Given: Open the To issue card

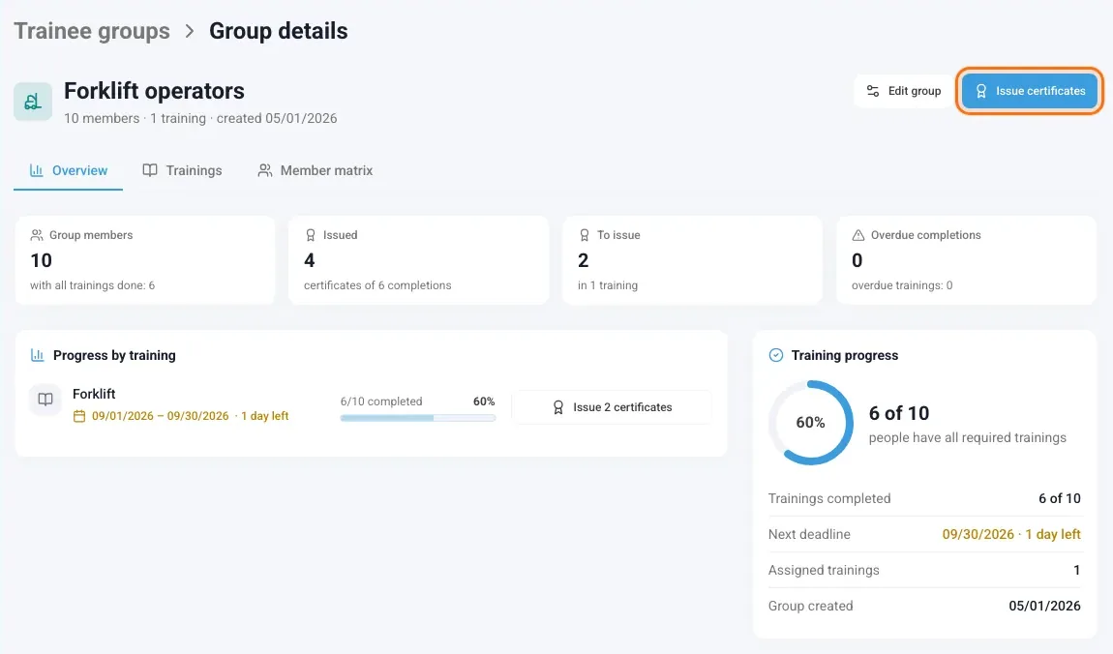Looking at the screenshot, I should click(x=692, y=260).
